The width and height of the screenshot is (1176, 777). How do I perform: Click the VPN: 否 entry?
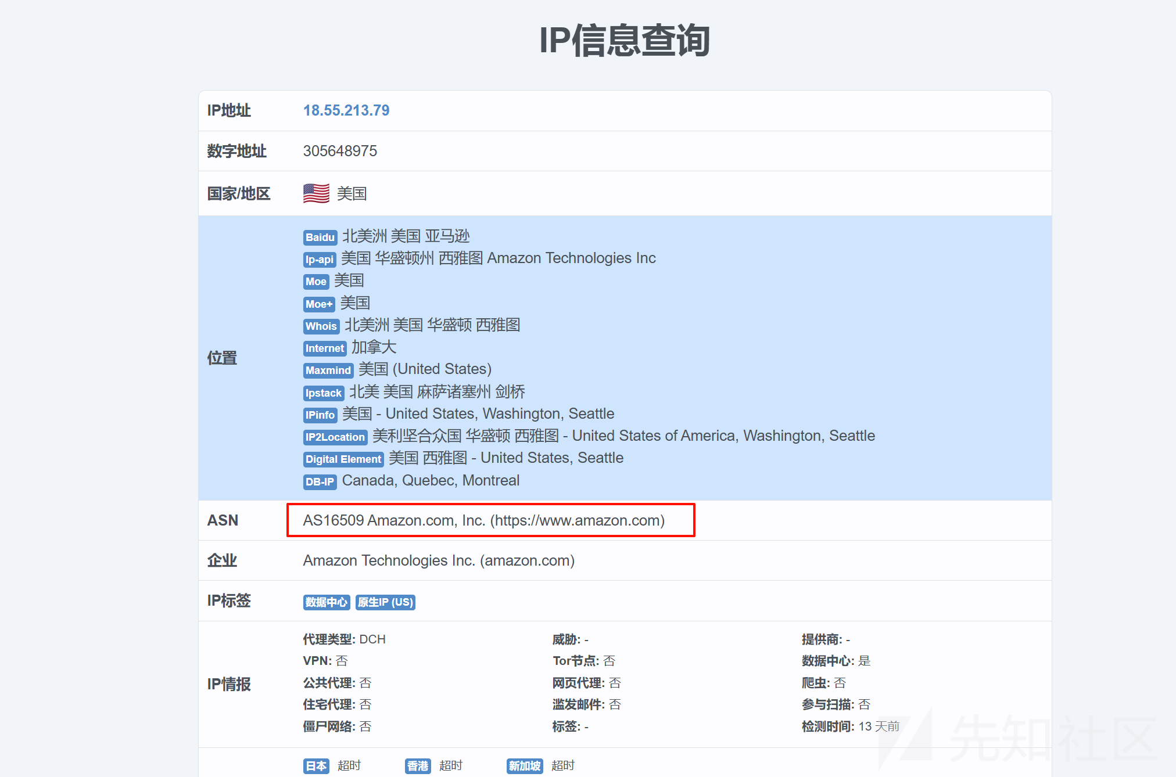coord(325,661)
